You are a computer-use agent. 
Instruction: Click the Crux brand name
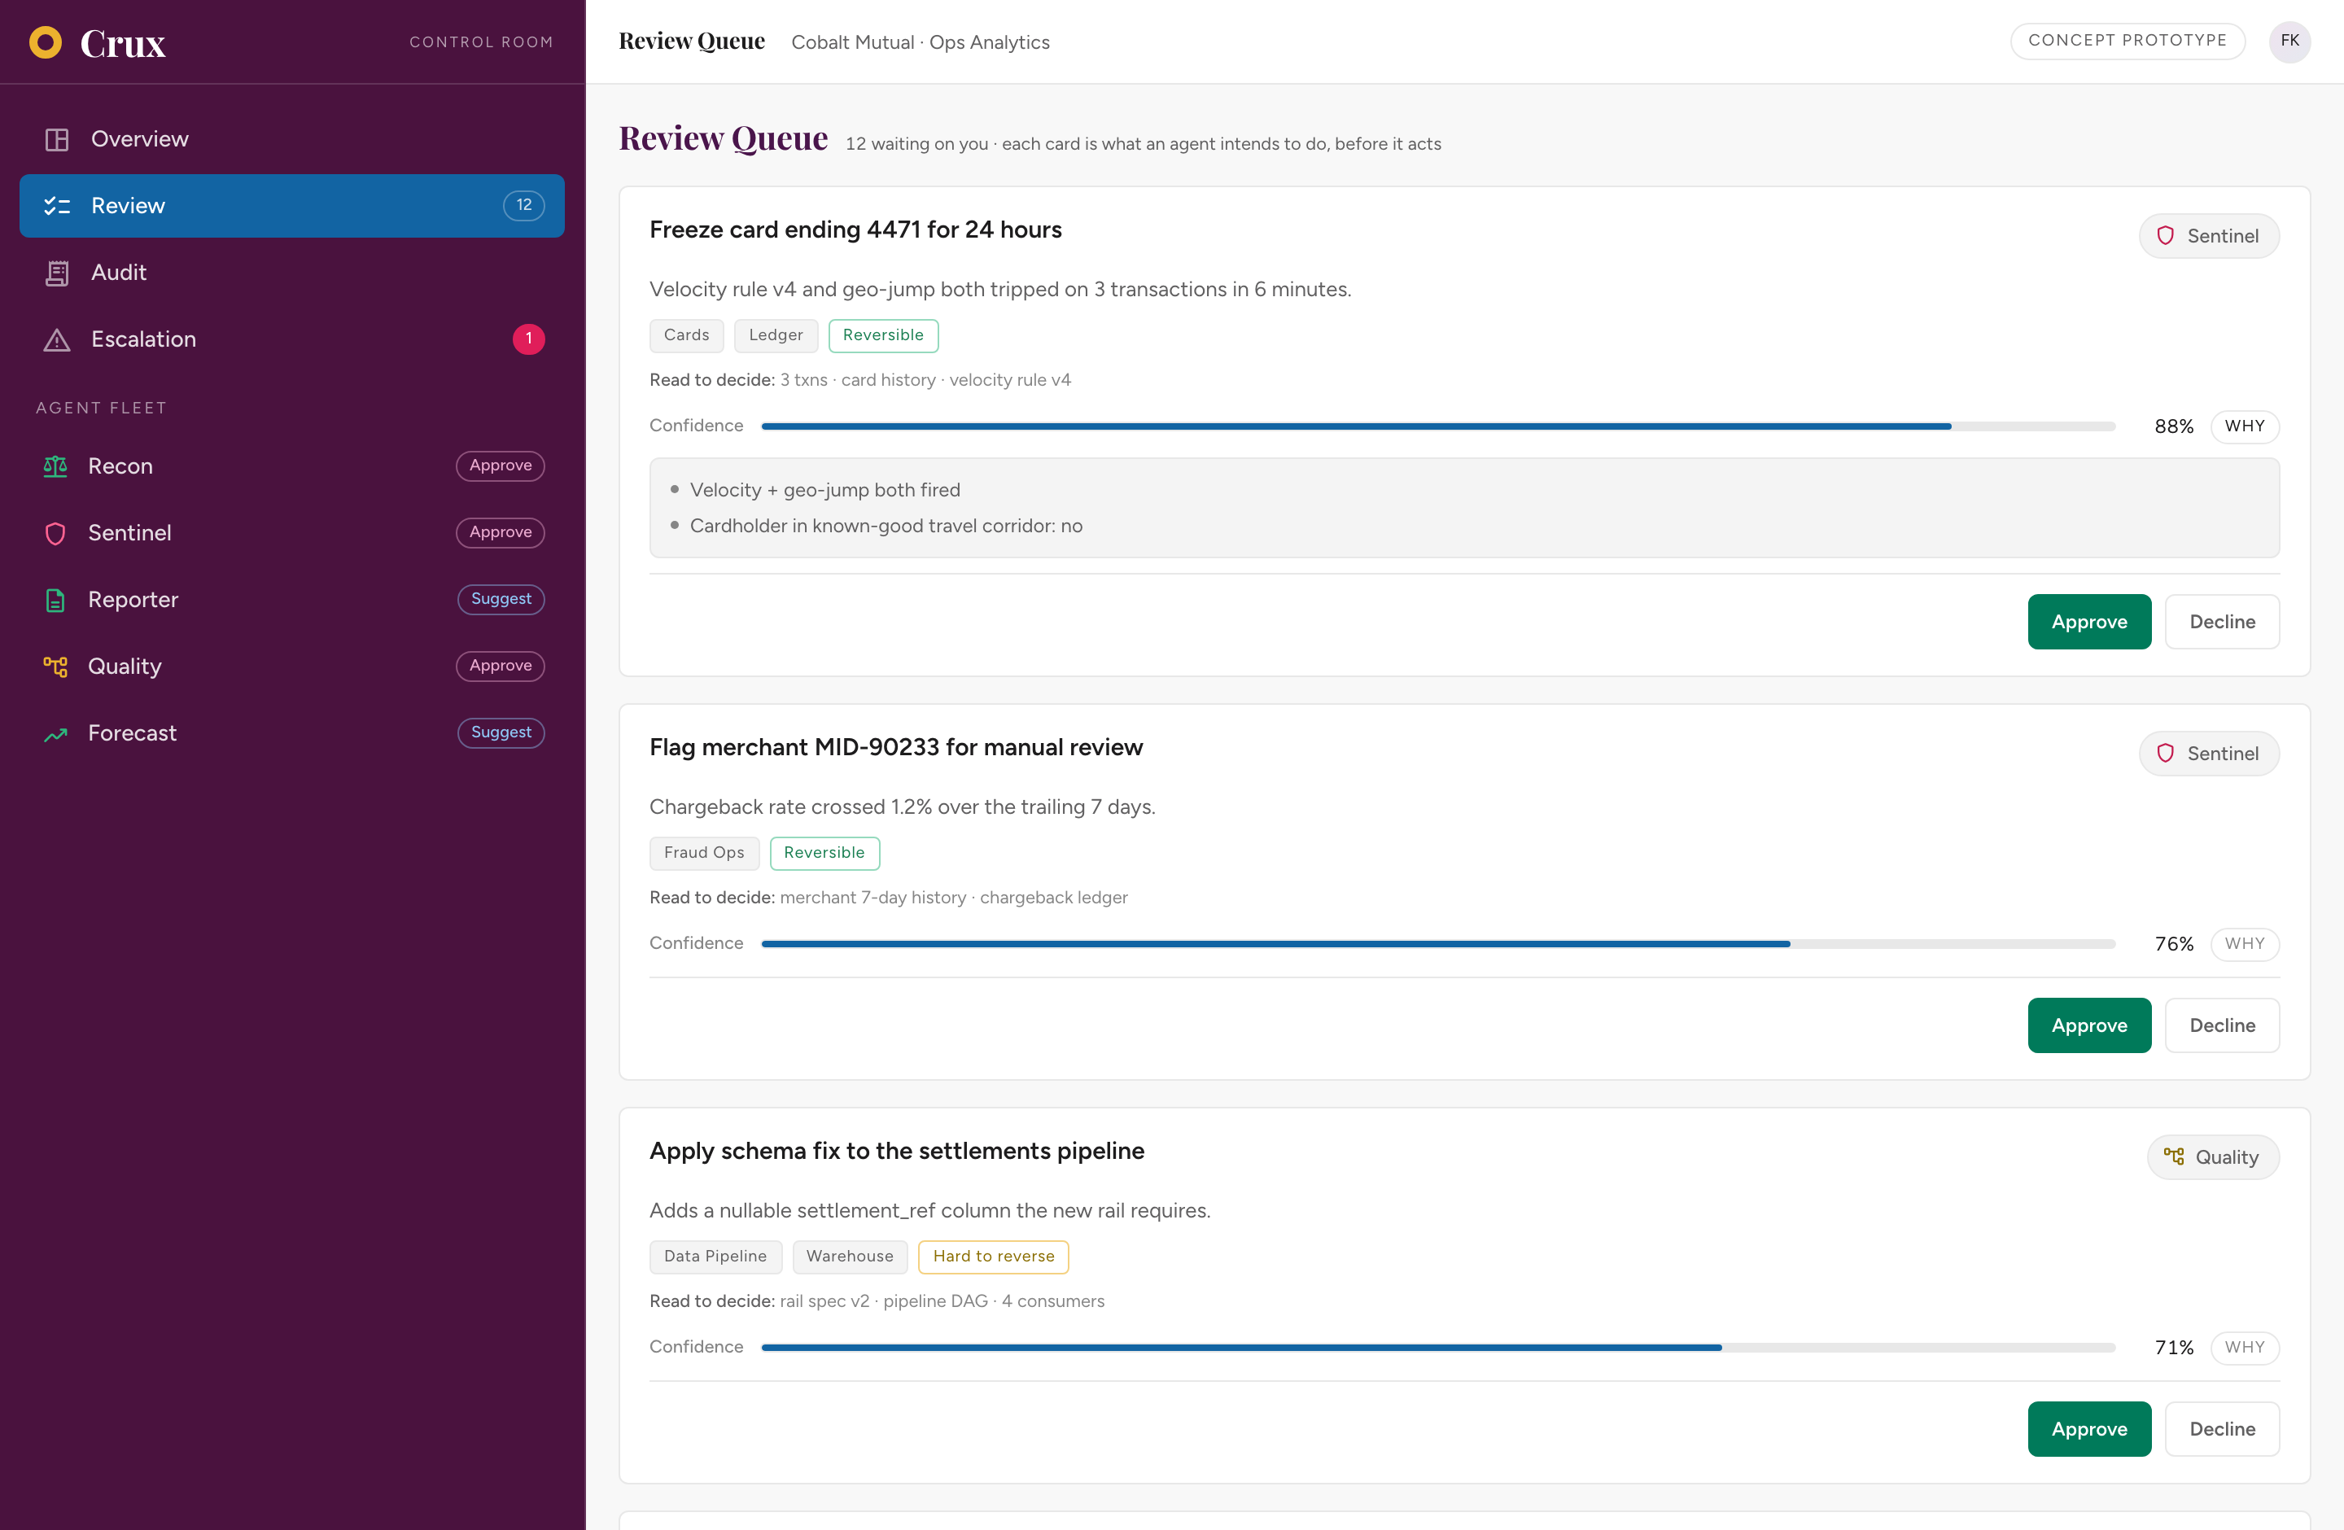(123, 43)
